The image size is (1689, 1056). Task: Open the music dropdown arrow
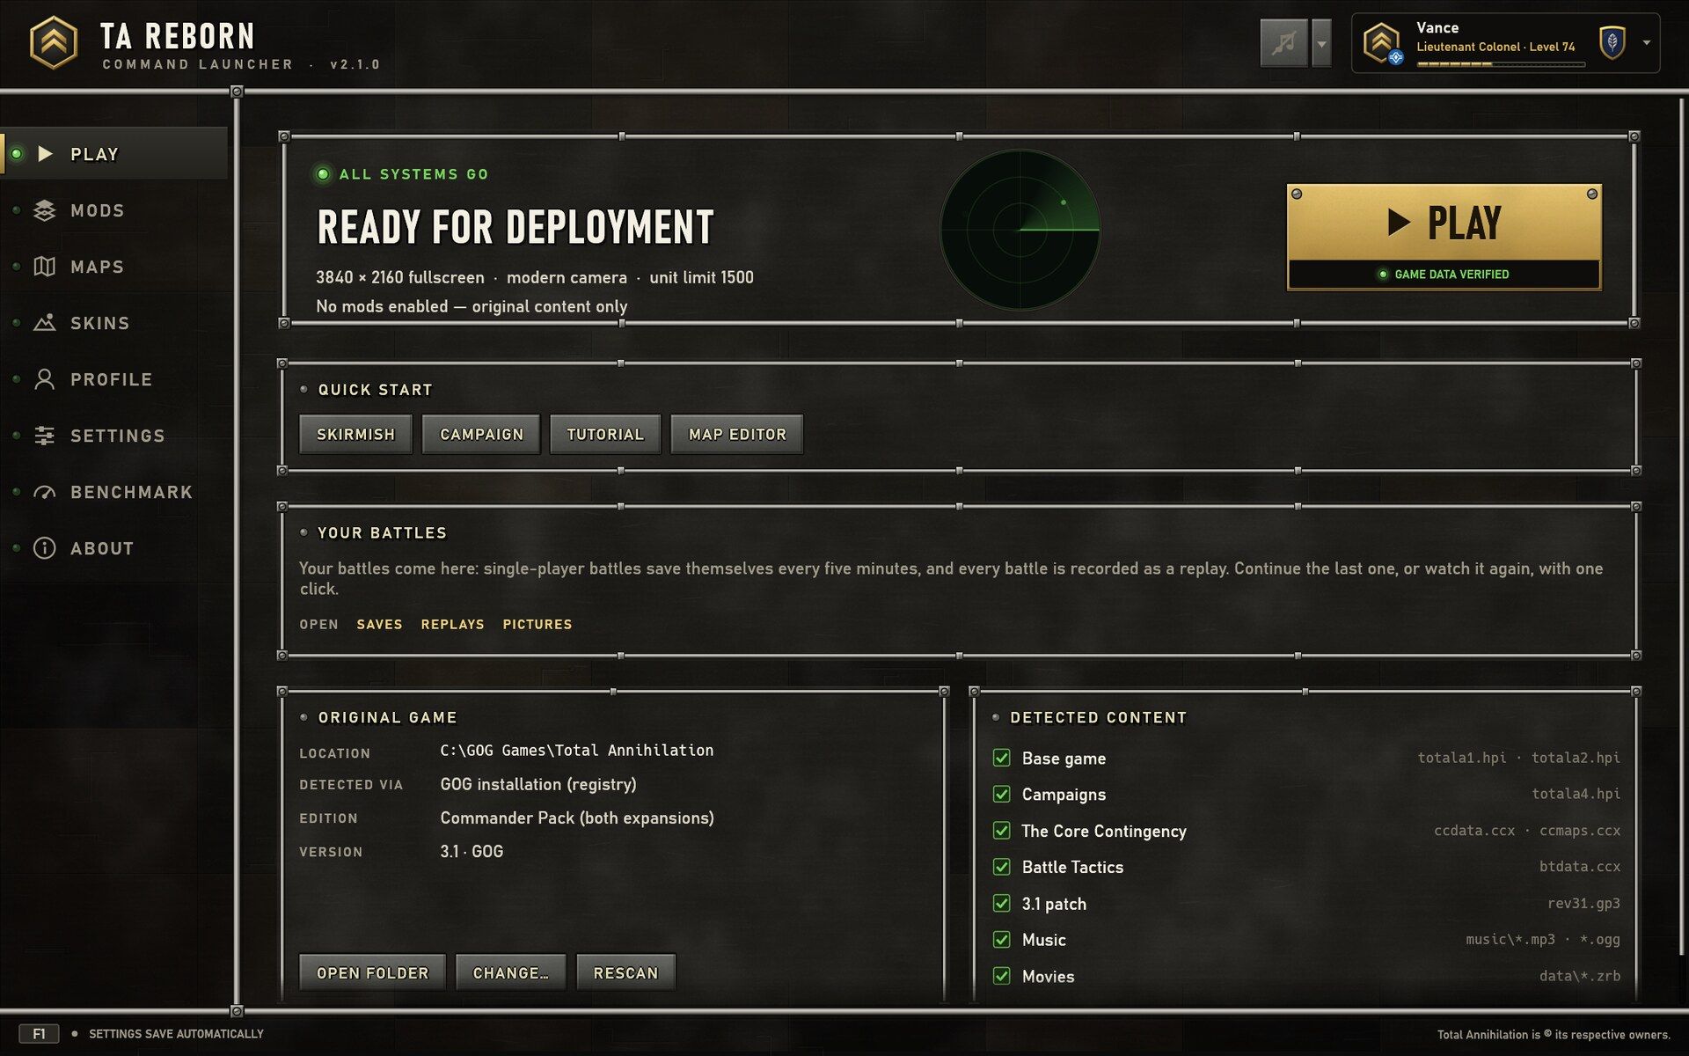1321,42
